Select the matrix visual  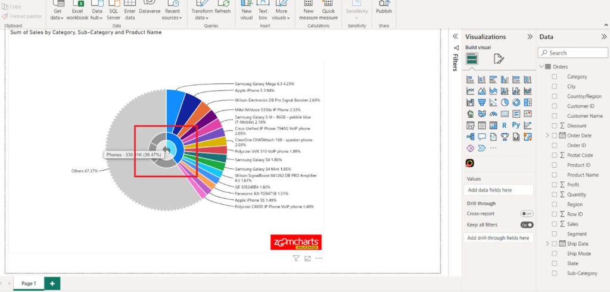point(493,125)
